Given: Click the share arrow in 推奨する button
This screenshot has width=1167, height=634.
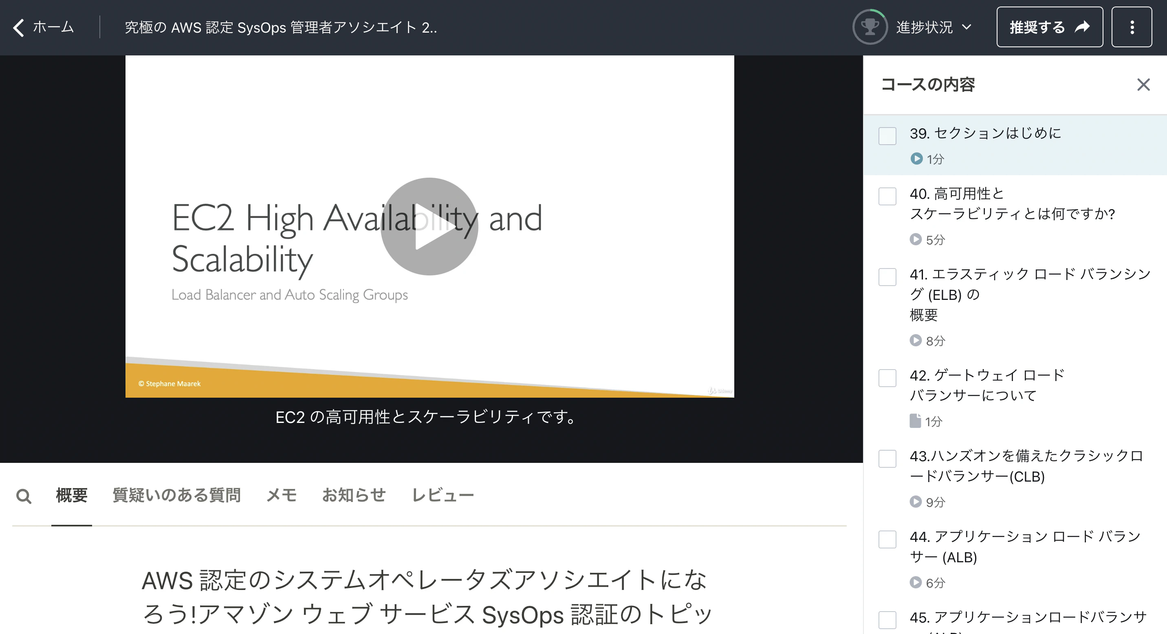Looking at the screenshot, I should pos(1082,27).
